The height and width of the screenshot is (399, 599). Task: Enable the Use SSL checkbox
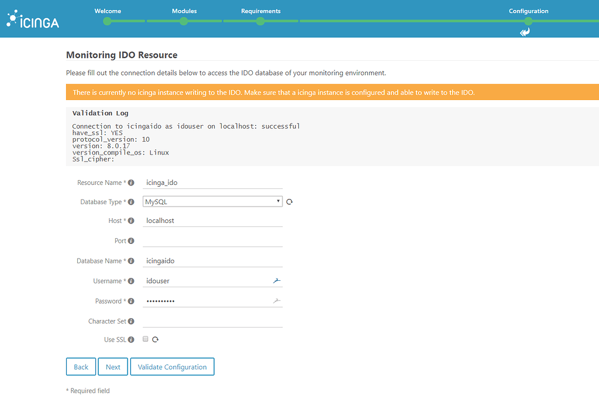coord(144,339)
